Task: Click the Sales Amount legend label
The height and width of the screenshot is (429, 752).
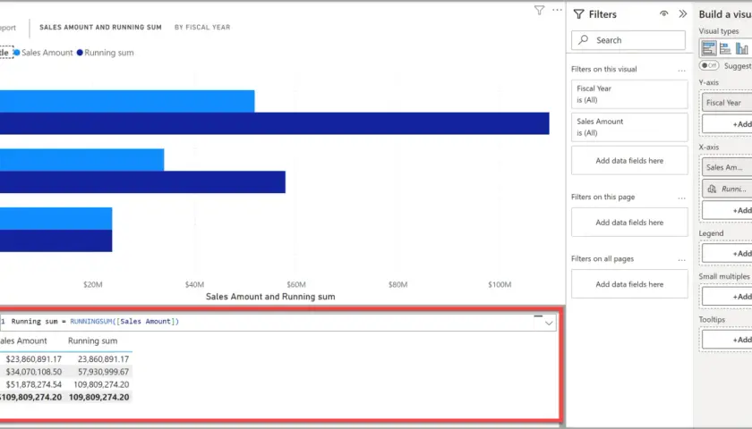Action: [x=47, y=53]
